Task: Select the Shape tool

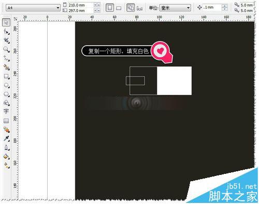Action: tap(6, 32)
